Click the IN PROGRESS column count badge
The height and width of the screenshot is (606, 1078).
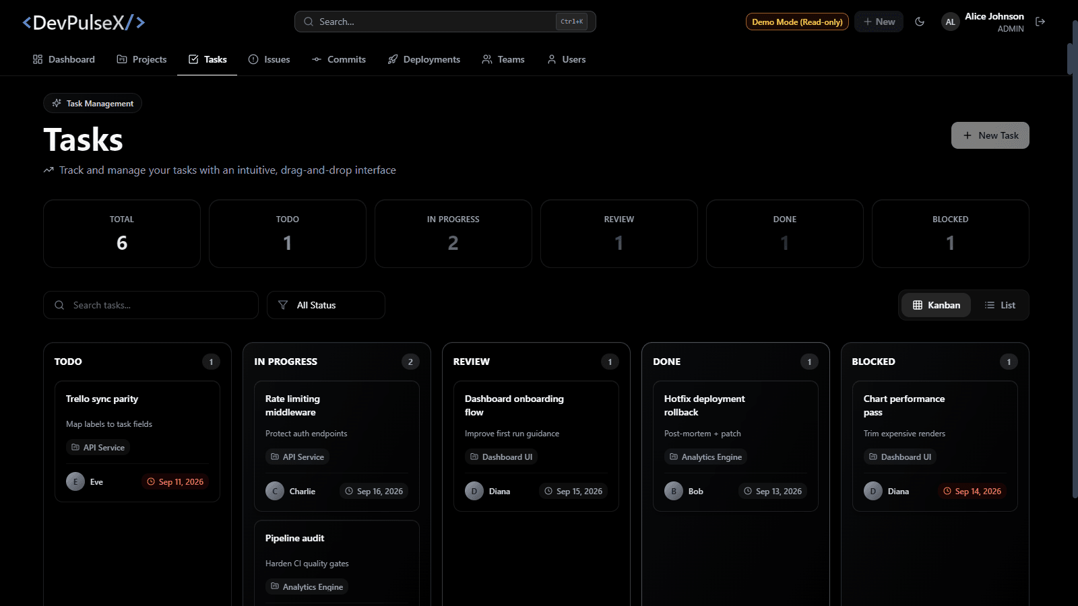(x=410, y=362)
